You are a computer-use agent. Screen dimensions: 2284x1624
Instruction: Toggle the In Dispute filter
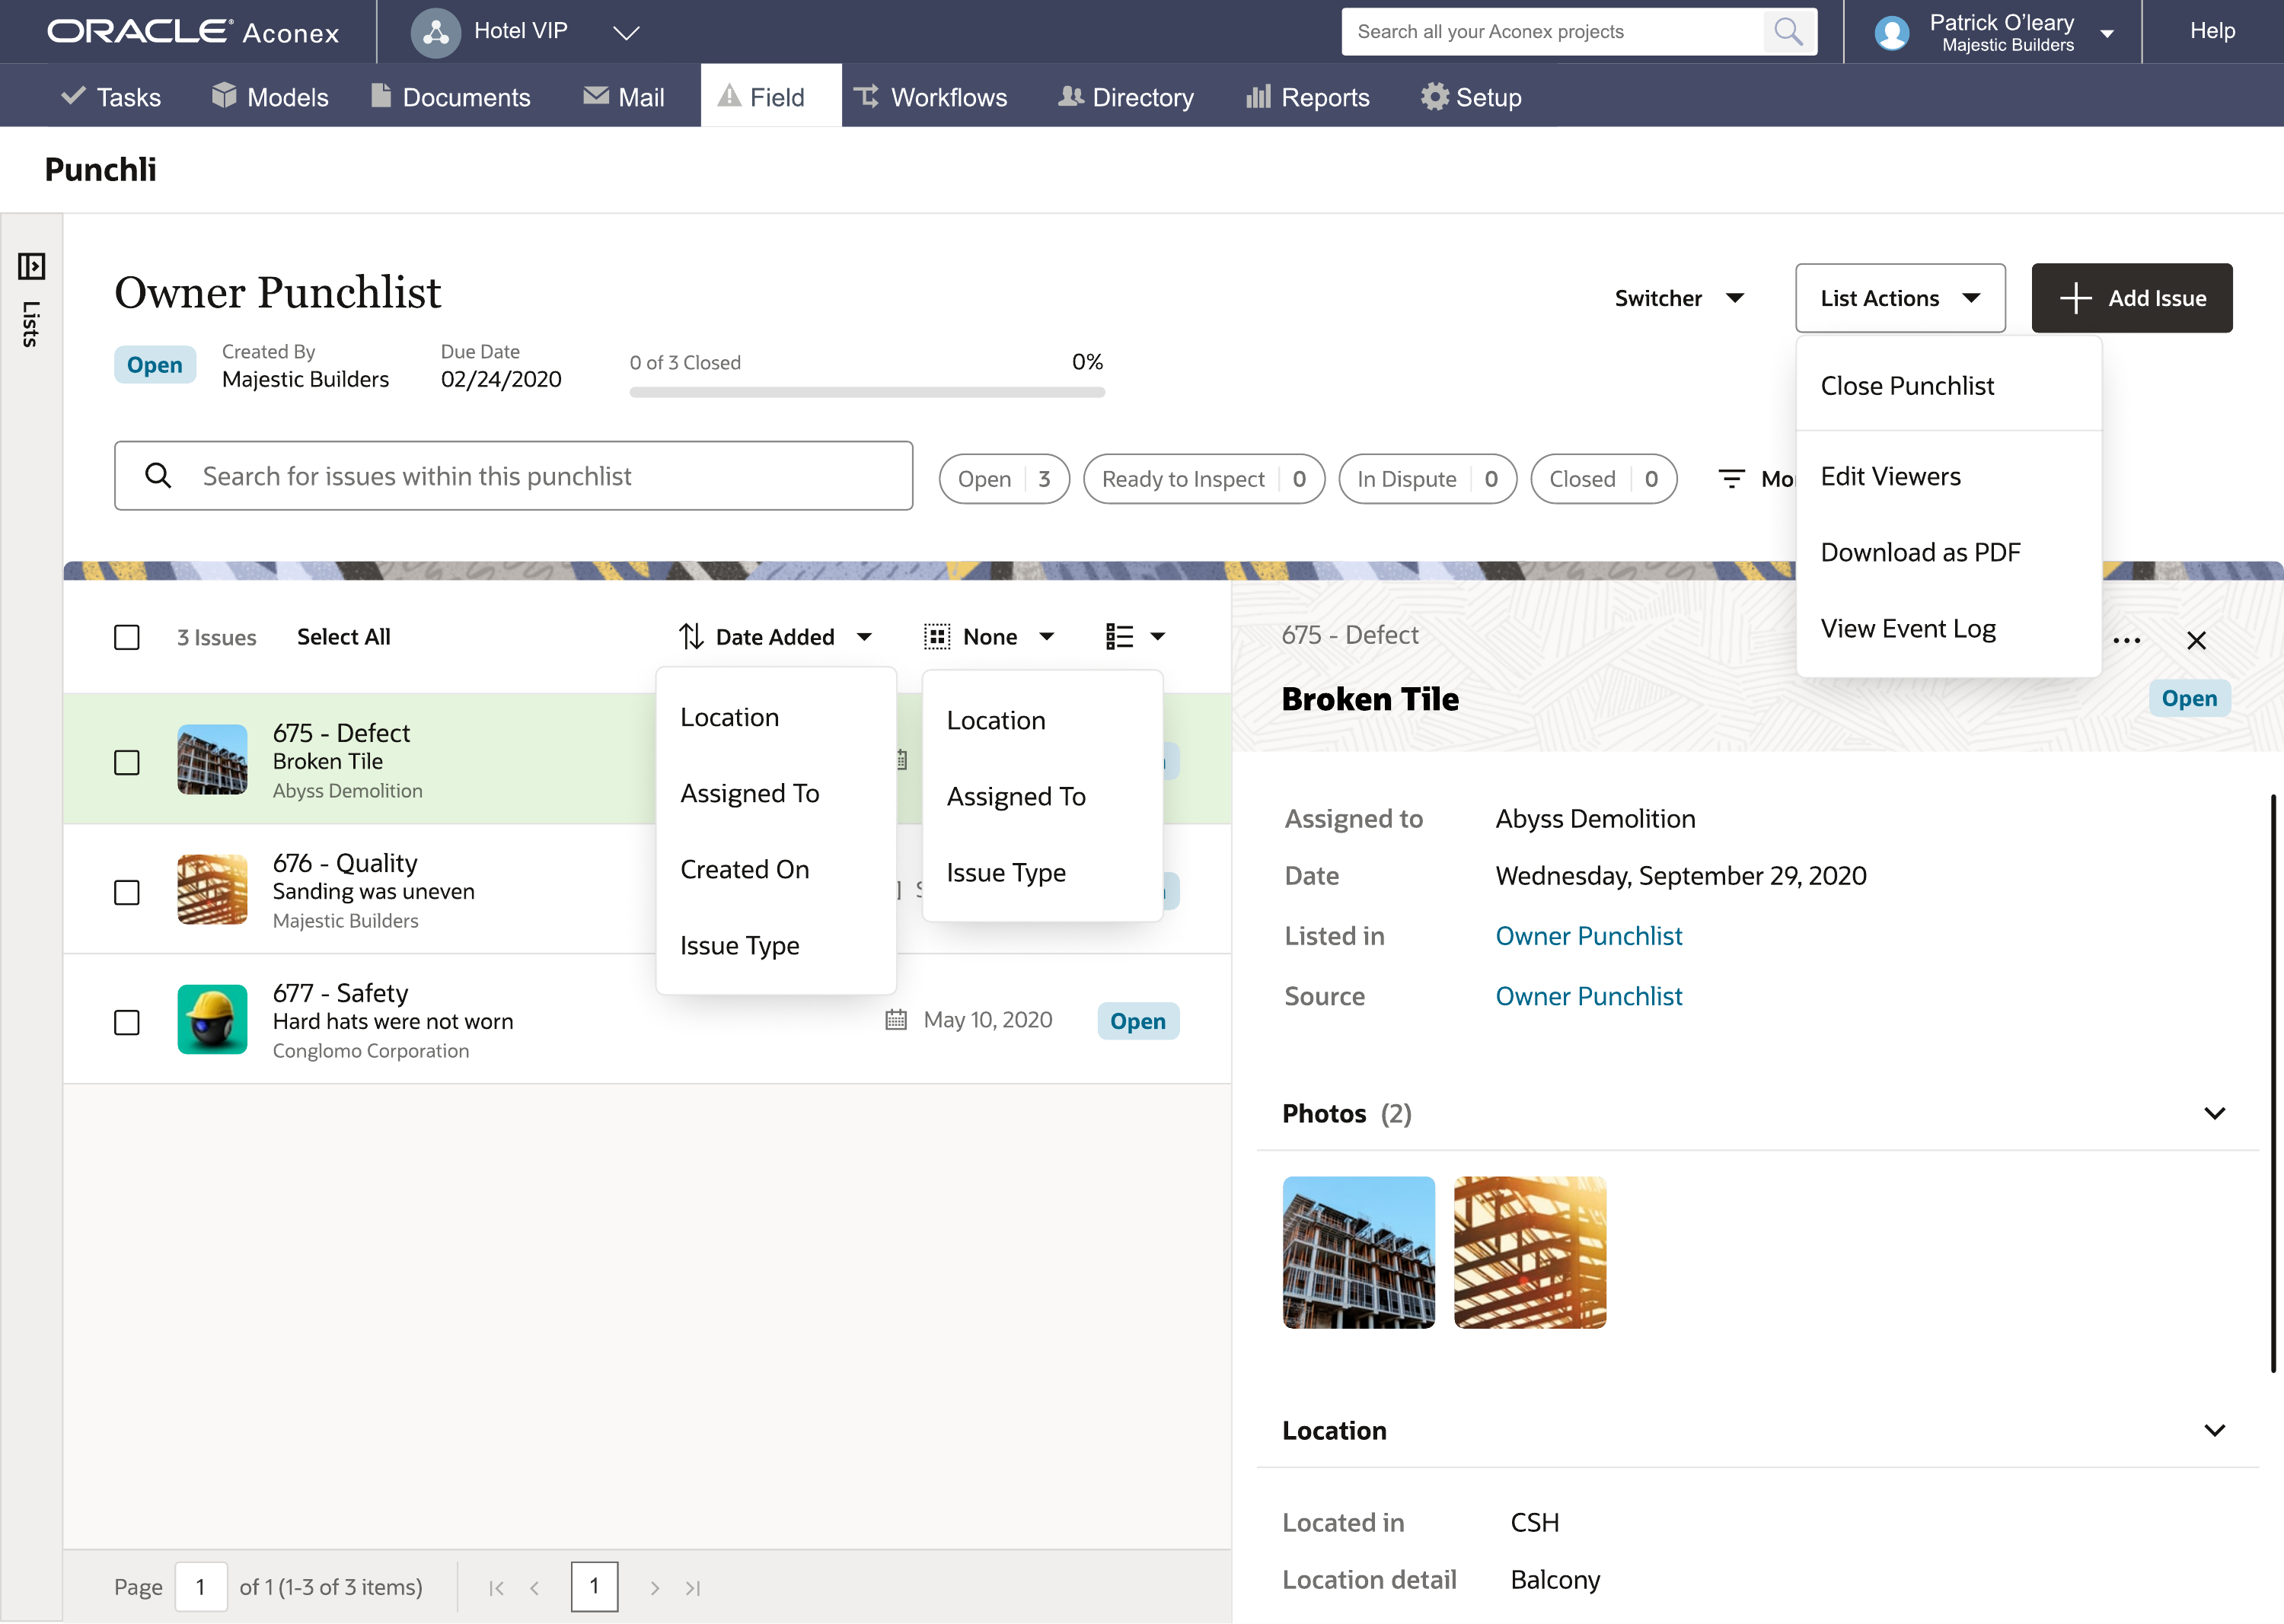pyautogui.click(x=1427, y=479)
